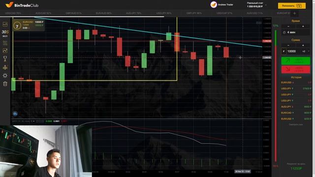Open the EUR/CAD history row

(x=296, y=113)
